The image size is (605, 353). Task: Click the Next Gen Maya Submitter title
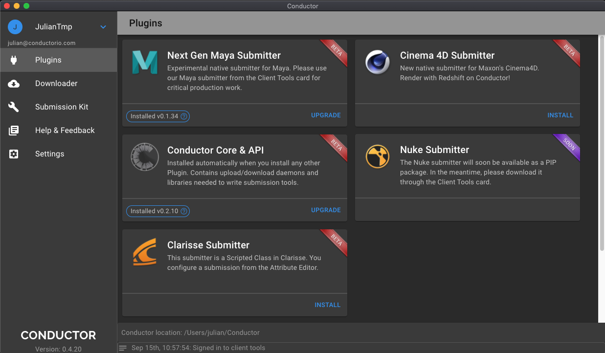(224, 55)
